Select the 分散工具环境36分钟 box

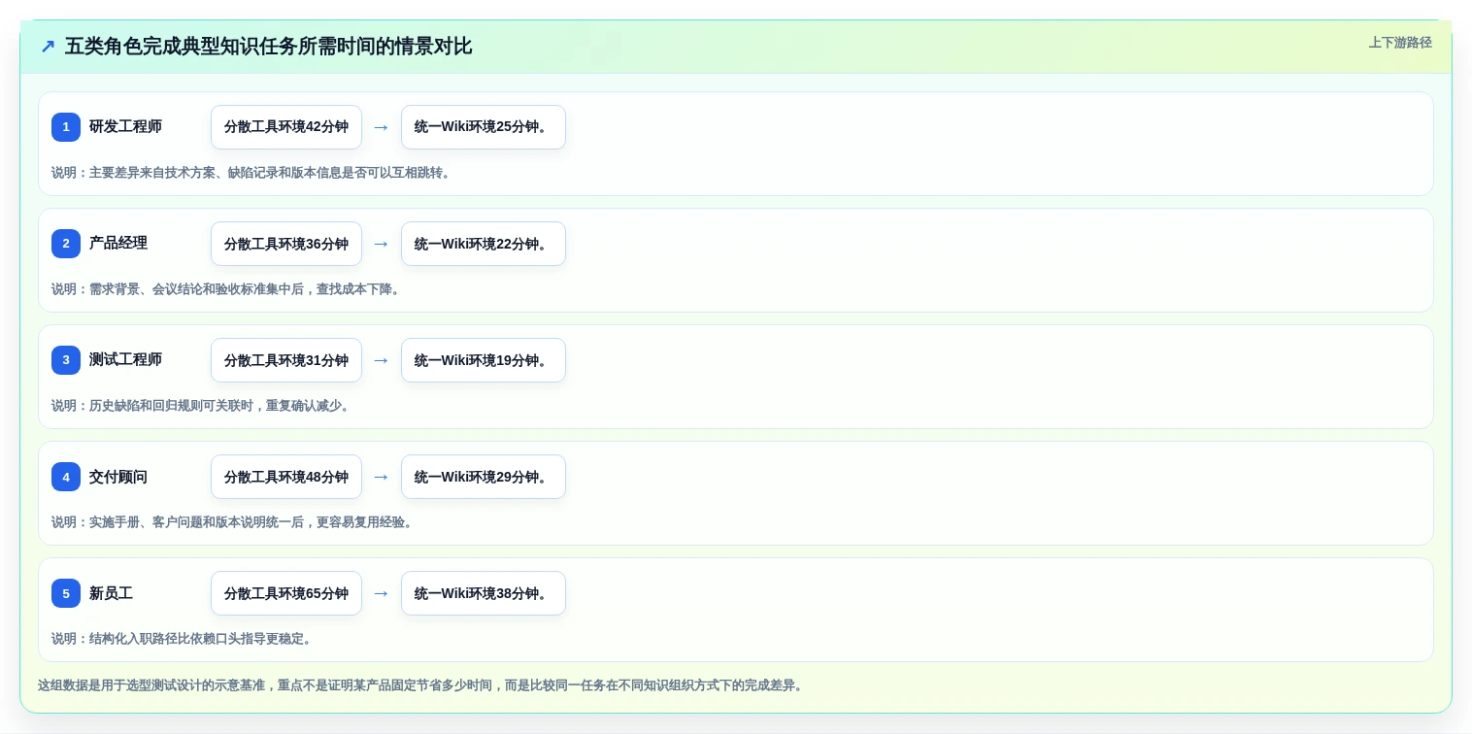(x=286, y=244)
